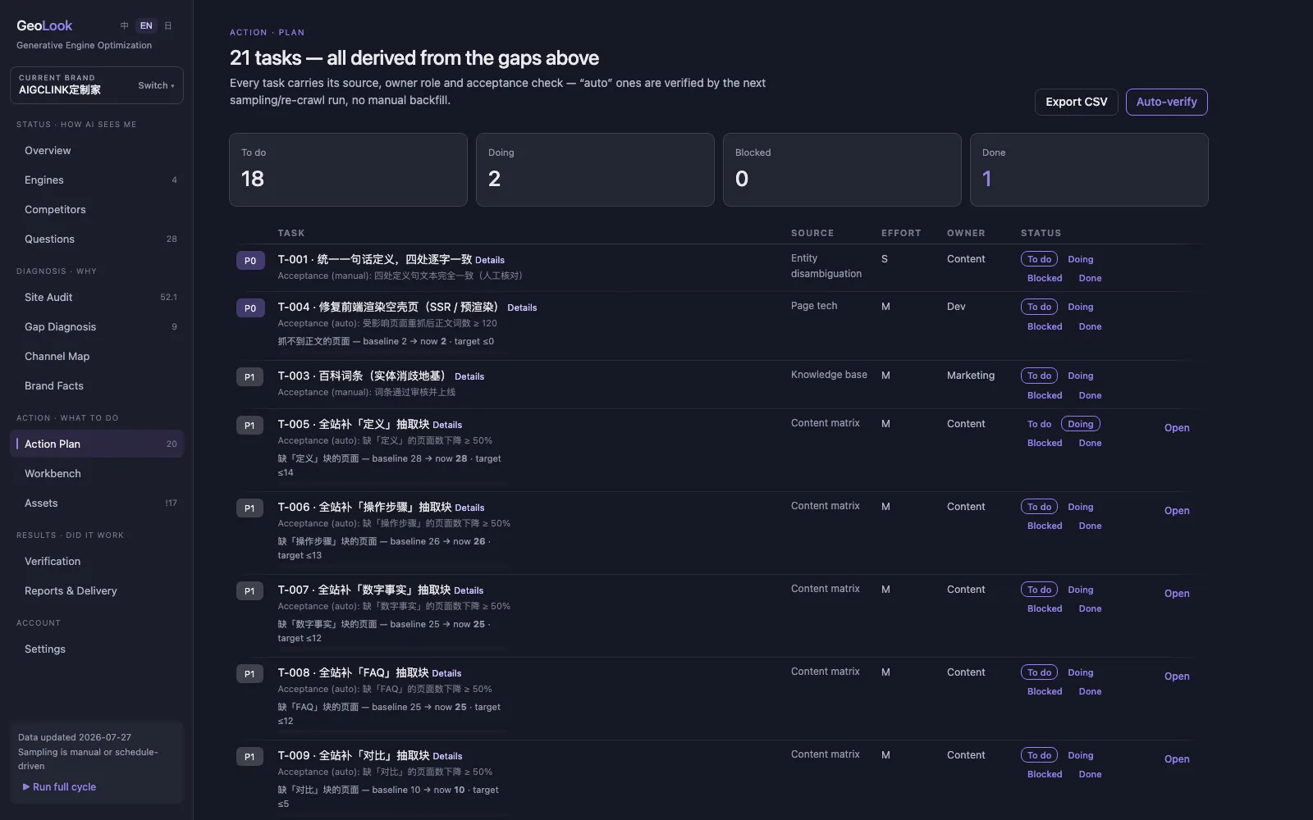Open the brand Switch dropdown
1313x820 pixels.
coord(156,85)
